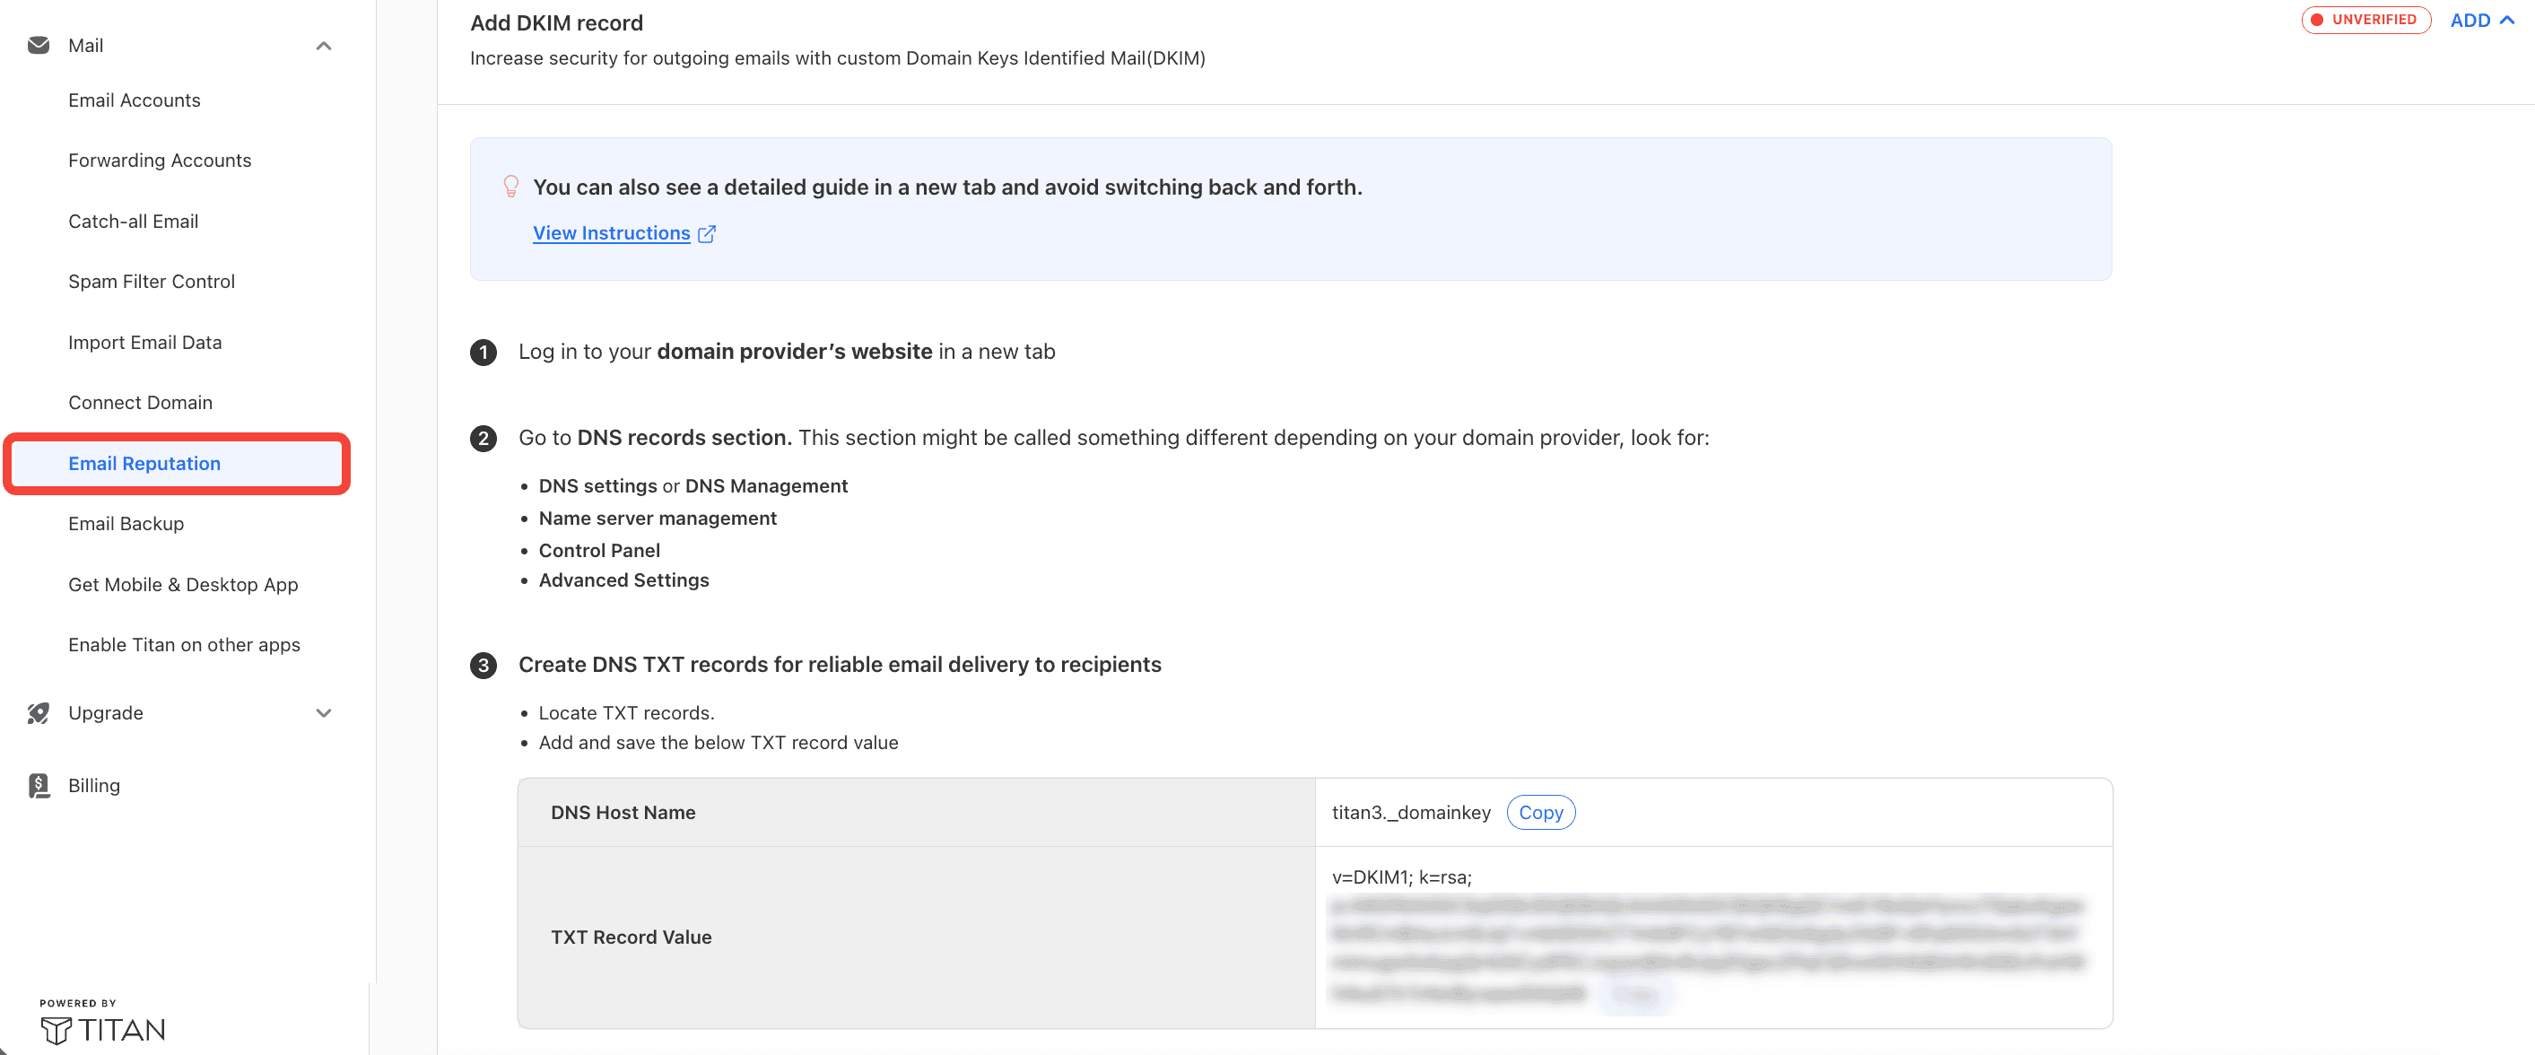Click the lightbulb tip icon
2535x1055 pixels.
(x=510, y=186)
